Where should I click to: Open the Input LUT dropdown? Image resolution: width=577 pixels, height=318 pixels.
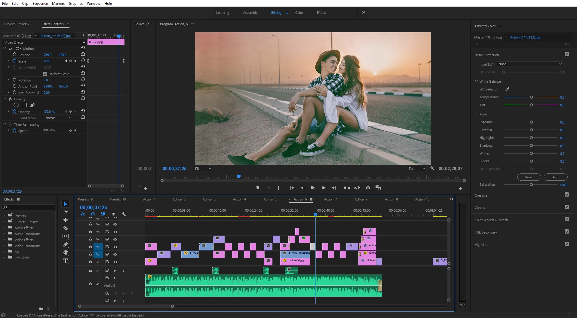[529, 64]
